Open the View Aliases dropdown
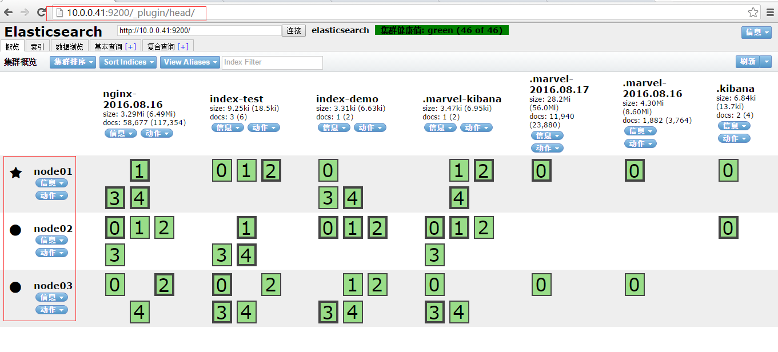Screen dimensions: 778x352 point(190,62)
